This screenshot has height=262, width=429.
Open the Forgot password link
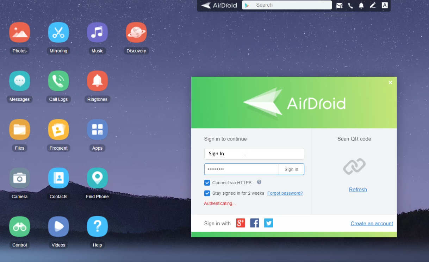(x=285, y=193)
